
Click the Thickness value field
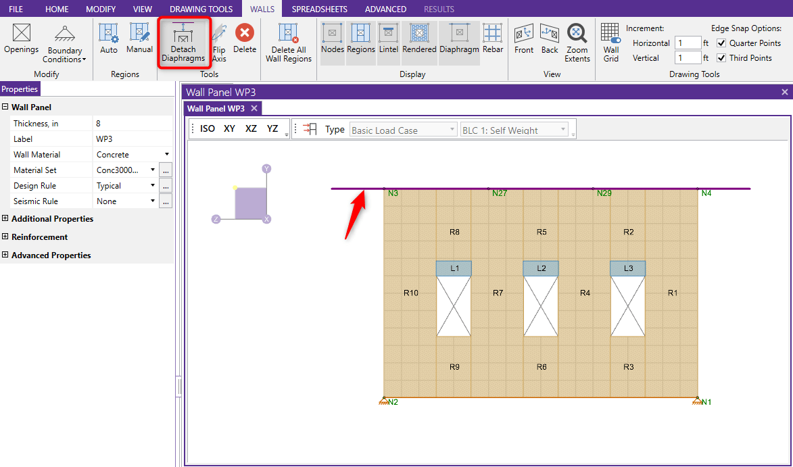point(132,124)
